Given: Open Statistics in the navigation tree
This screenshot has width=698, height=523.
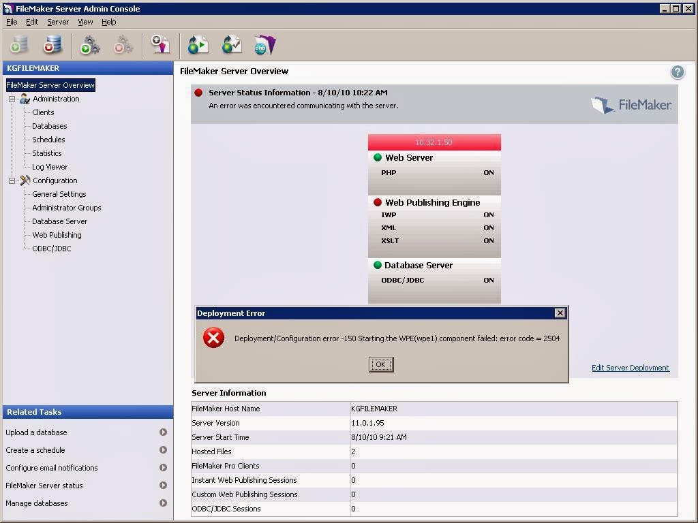Looking at the screenshot, I should [47, 153].
